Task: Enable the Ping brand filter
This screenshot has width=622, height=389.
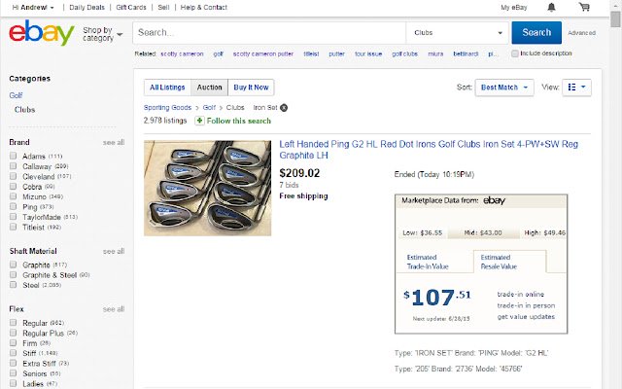Action: click(x=13, y=207)
